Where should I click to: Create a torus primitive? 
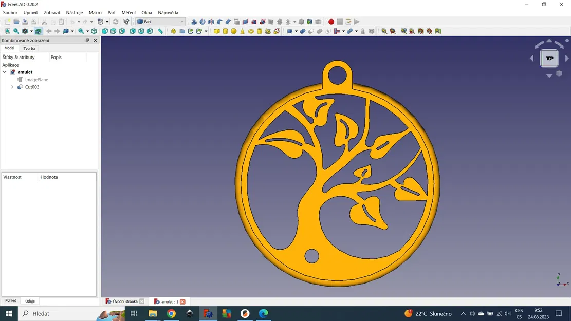250,31
